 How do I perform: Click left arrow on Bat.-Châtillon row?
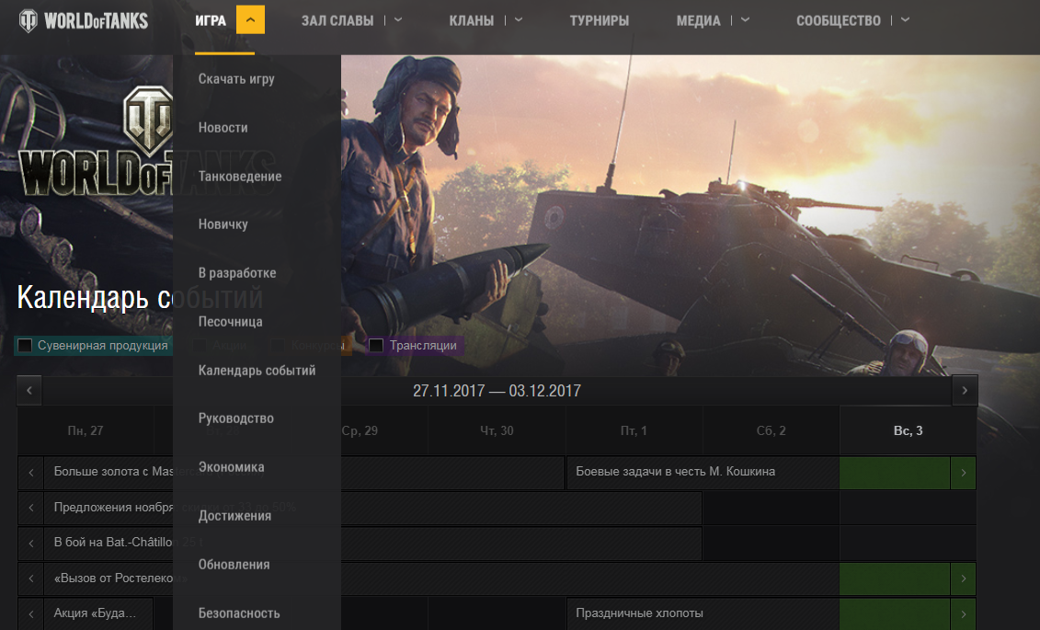coord(31,544)
